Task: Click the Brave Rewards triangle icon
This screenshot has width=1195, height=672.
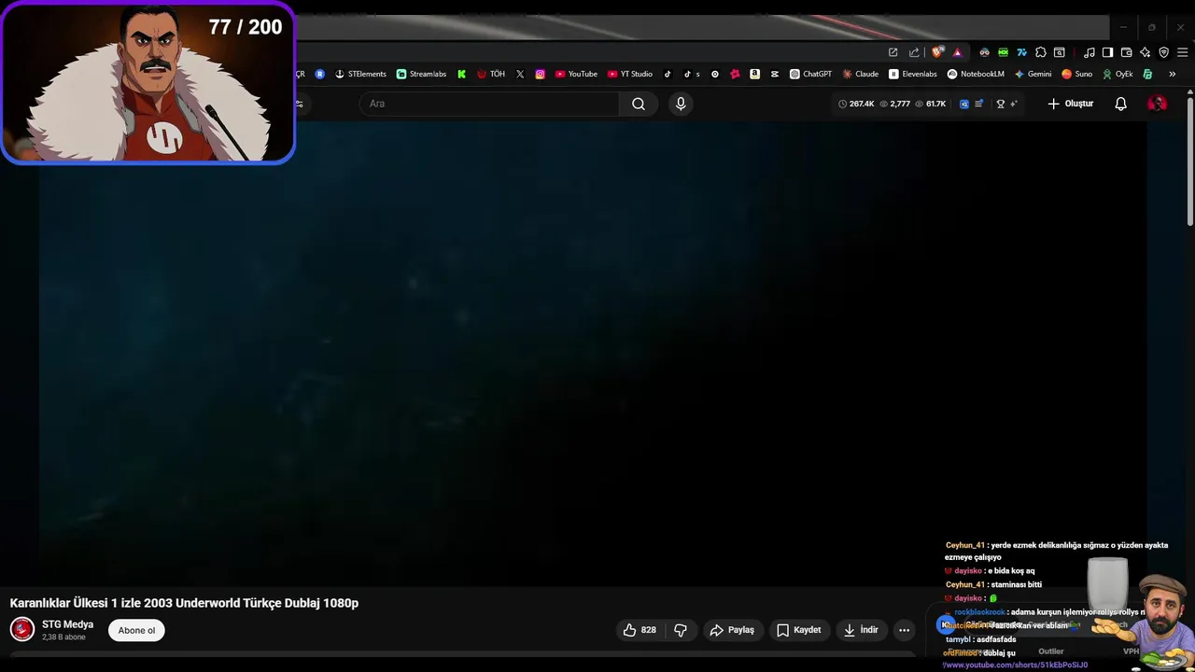Action: [x=957, y=52]
